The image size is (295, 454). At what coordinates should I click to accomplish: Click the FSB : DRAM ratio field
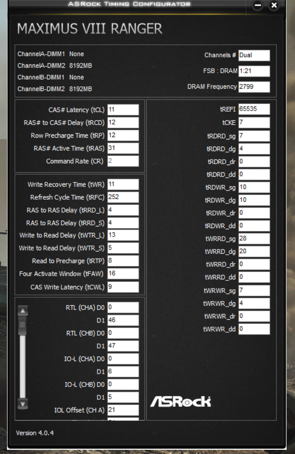[x=254, y=71]
